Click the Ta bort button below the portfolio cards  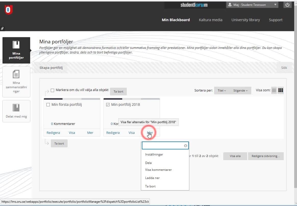tap(59, 144)
